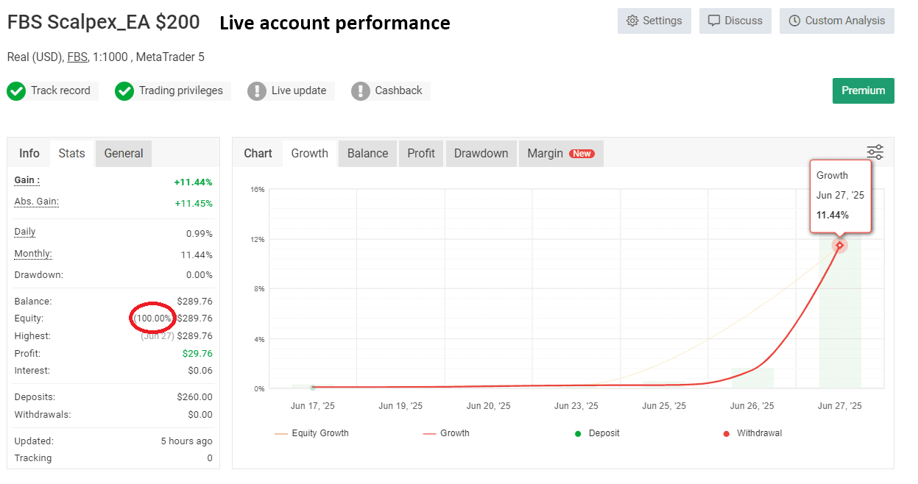Open the Margin tab marked New
The width and height of the screenshot is (918, 484).
(x=560, y=153)
